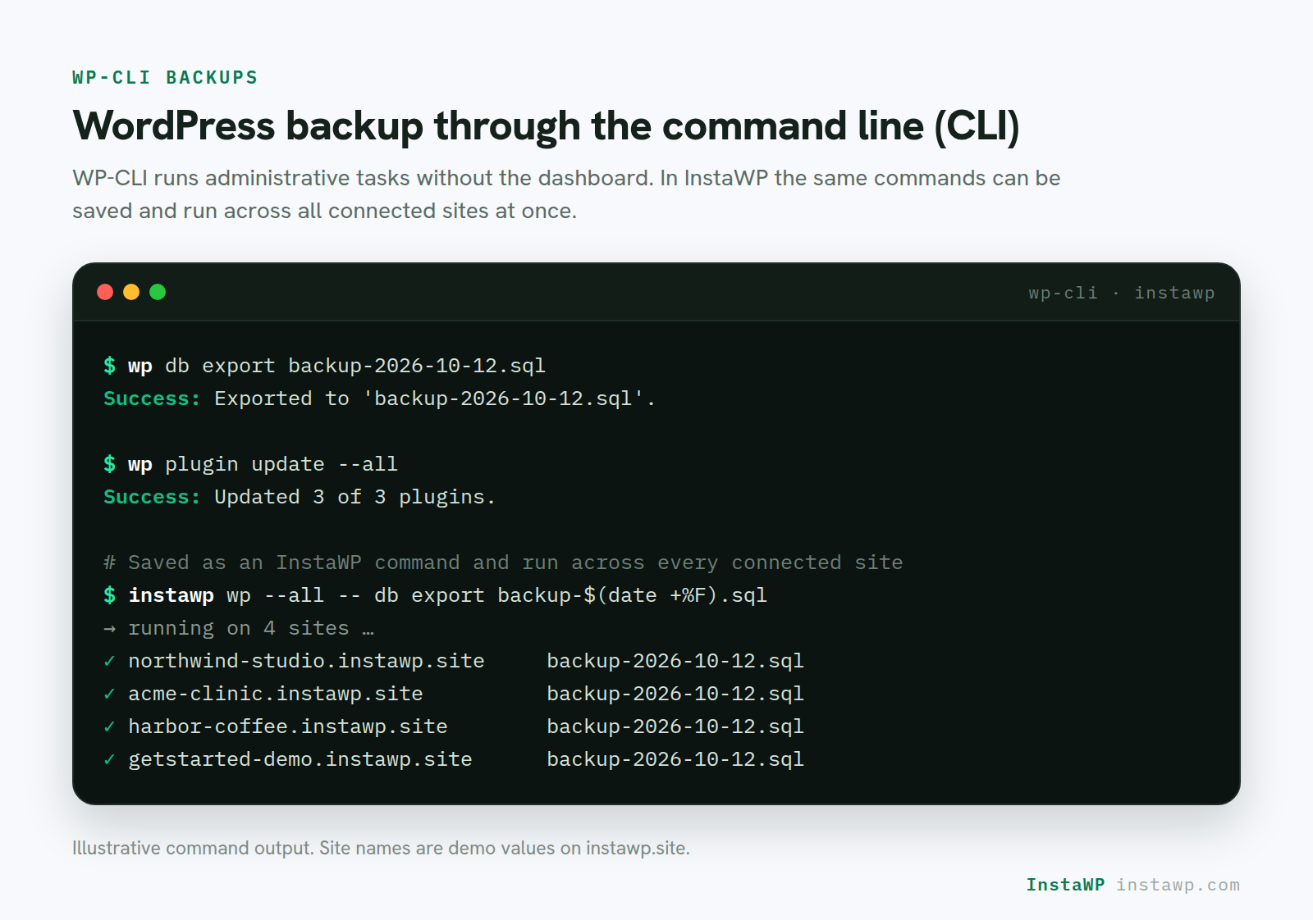Click the 'Updated 3 of 3 plugins.' output
The image size is (1313, 920).
tap(355, 497)
